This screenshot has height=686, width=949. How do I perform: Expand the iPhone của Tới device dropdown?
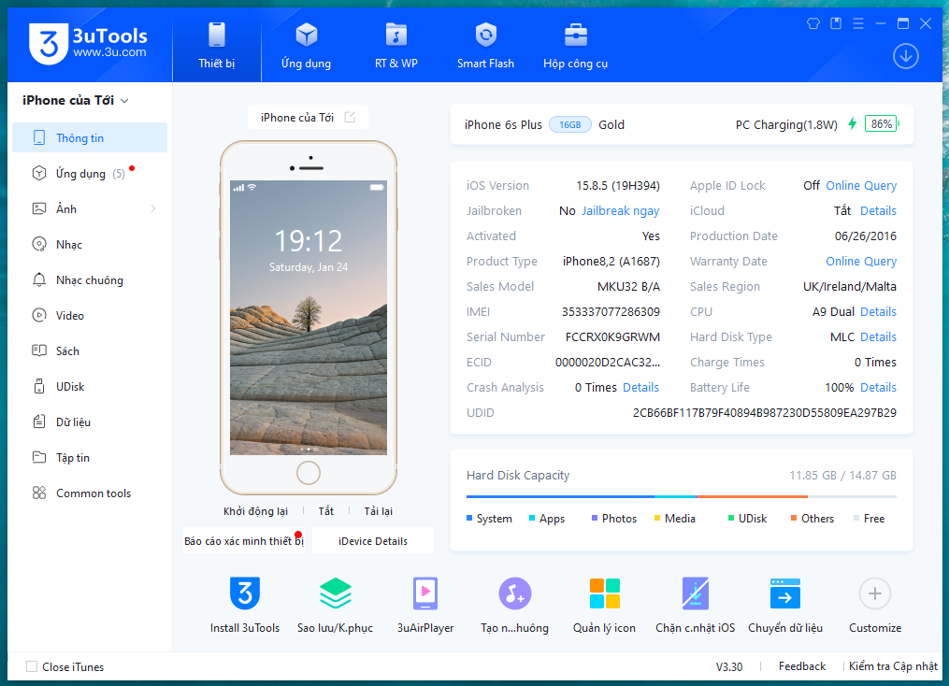pos(124,101)
